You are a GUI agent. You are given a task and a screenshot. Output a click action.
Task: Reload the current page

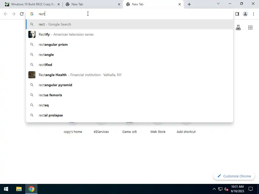22,14
